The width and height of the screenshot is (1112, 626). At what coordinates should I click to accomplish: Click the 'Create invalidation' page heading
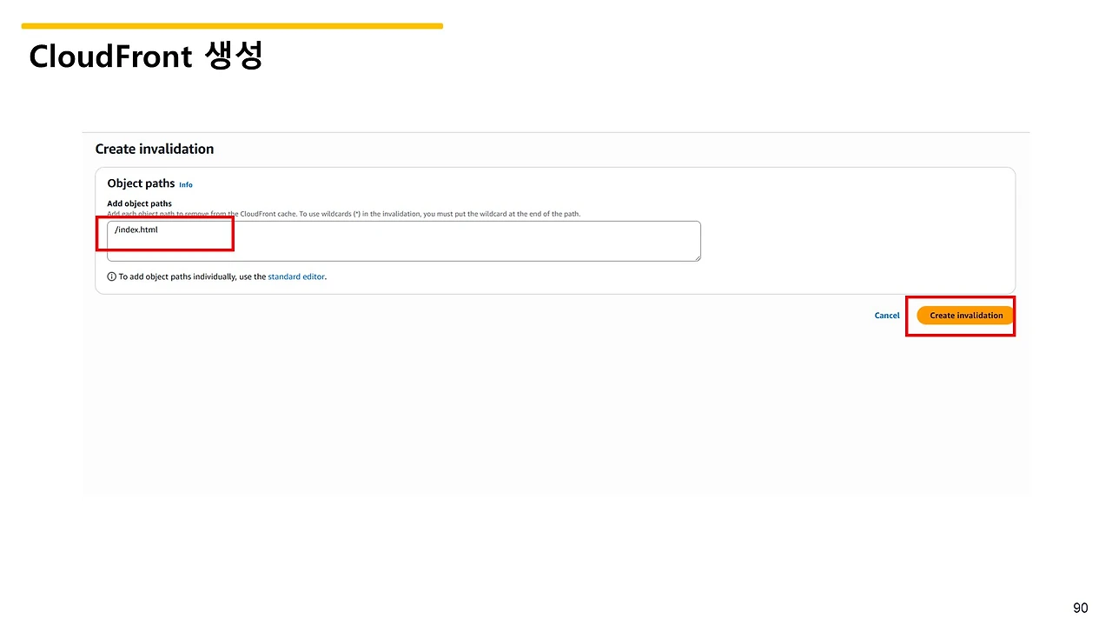coord(155,149)
